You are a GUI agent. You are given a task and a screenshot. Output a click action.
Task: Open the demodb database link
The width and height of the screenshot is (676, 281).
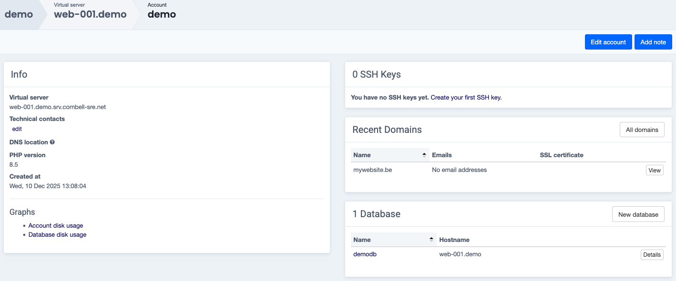pos(365,254)
